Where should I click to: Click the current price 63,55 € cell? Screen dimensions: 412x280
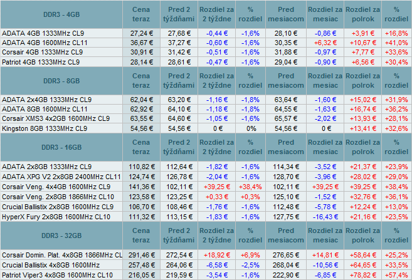pyautogui.click(x=141, y=118)
